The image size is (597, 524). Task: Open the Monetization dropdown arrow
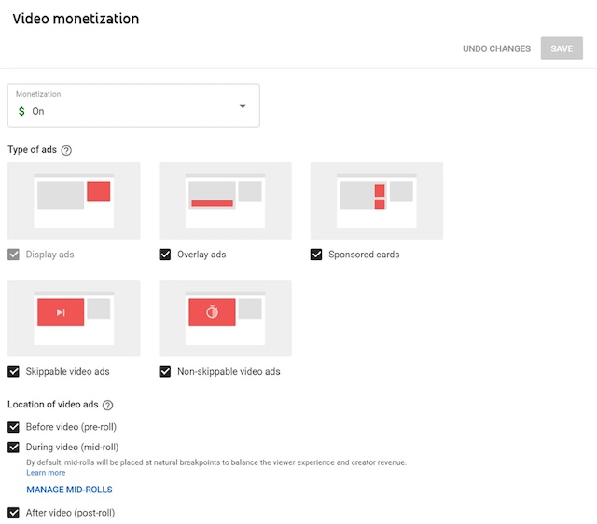coord(243,106)
